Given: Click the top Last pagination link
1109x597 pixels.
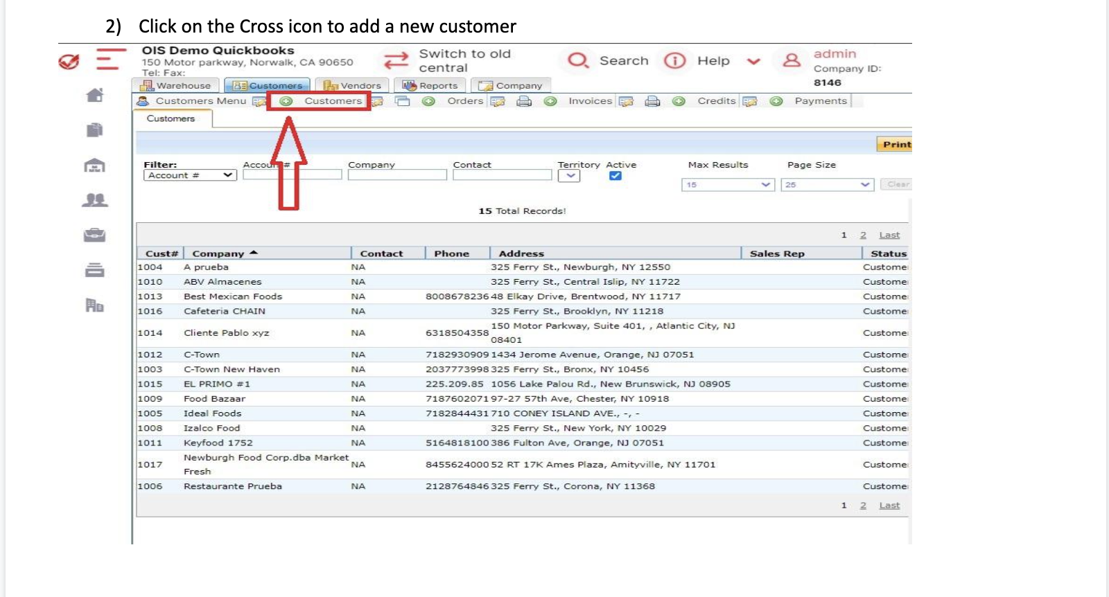Looking at the screenshot, I should (889, 235).
